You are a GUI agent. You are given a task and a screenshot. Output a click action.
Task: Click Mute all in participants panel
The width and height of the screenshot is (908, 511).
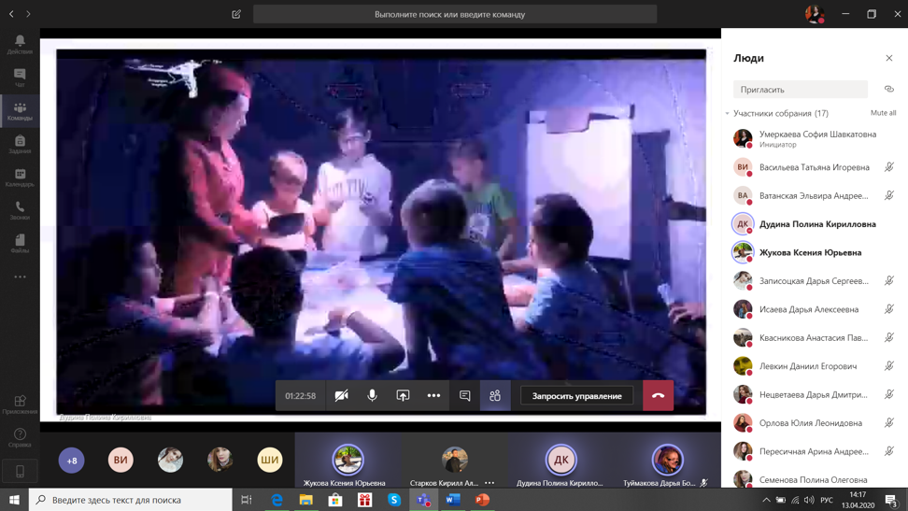click(x=883, y=113)
